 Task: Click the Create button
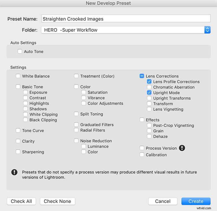(x=196, y=201)
